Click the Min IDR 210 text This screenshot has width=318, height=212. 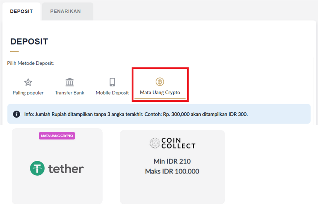(x=172, y=161)
